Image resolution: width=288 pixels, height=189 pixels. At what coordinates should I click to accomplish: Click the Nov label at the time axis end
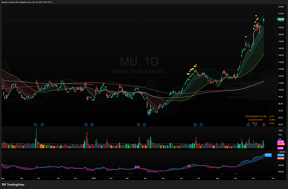273,178
